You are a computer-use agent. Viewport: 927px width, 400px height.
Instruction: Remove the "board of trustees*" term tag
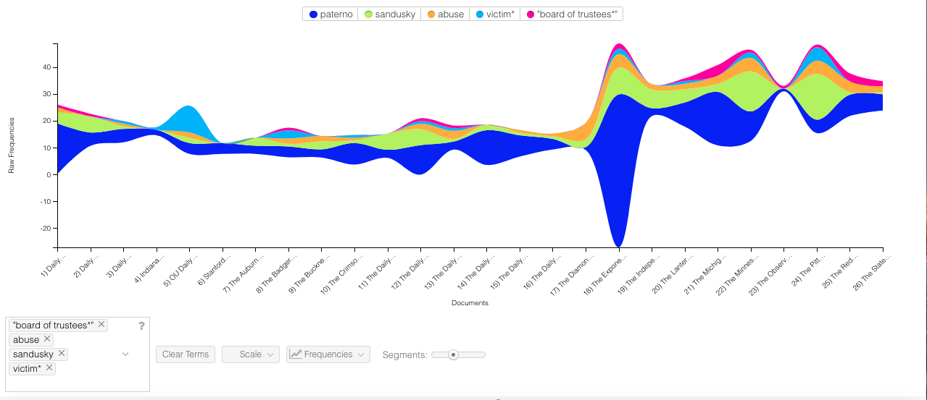101,325
